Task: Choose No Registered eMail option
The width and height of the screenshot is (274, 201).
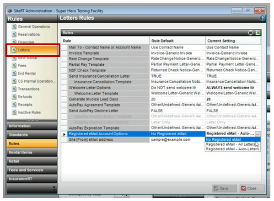Action: click(x=232, y=140)
